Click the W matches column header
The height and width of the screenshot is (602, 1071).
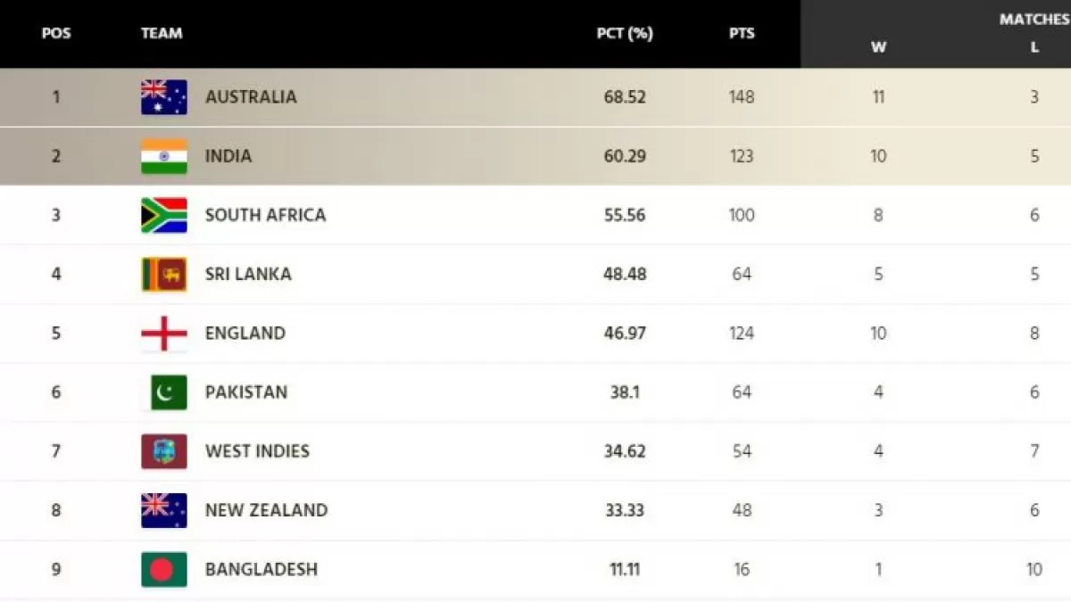[x=878, y=48]
